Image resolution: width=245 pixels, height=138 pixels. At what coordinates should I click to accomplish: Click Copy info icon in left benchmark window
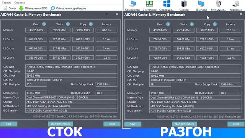[x=91, y=24]
